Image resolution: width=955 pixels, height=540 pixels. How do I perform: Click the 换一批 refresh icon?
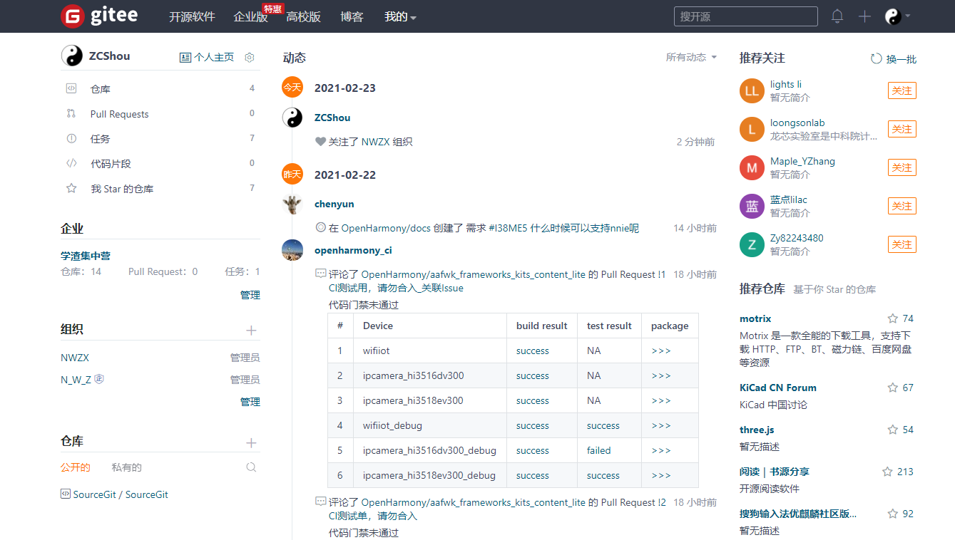pyautogui.click(x=876, y=58)
